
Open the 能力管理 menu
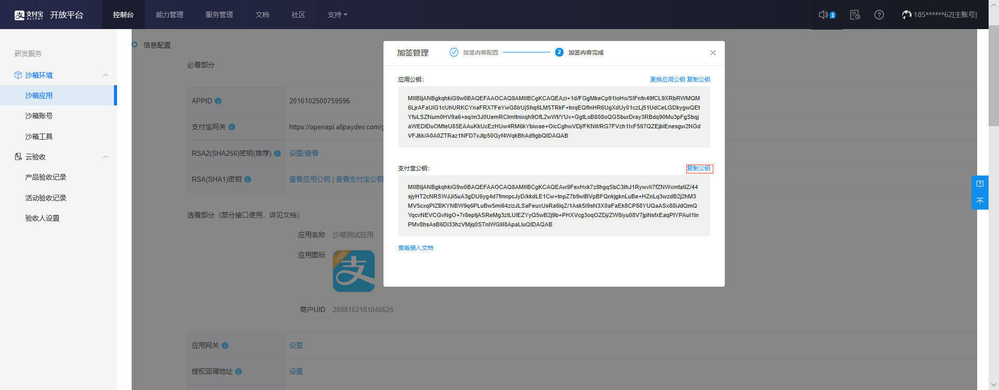170,15
